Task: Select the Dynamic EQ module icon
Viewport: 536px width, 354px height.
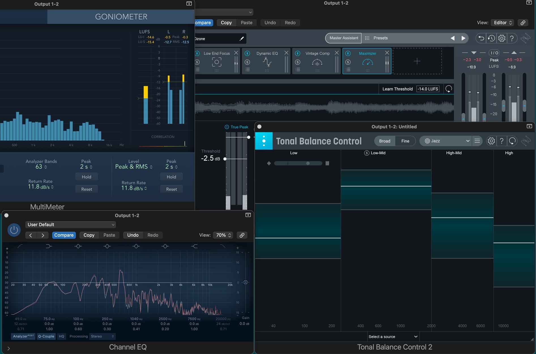Action: point(267,62)
